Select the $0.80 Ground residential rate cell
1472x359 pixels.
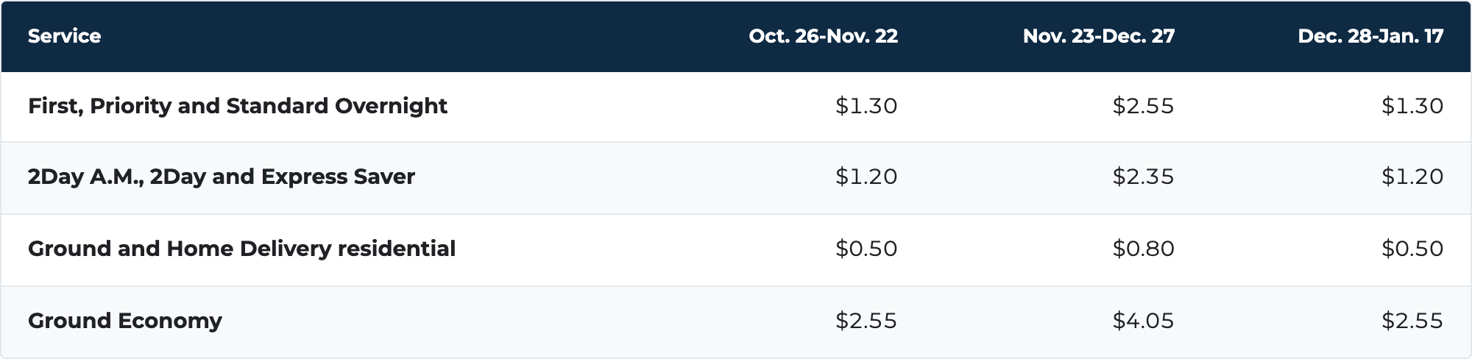[1143, 249]
